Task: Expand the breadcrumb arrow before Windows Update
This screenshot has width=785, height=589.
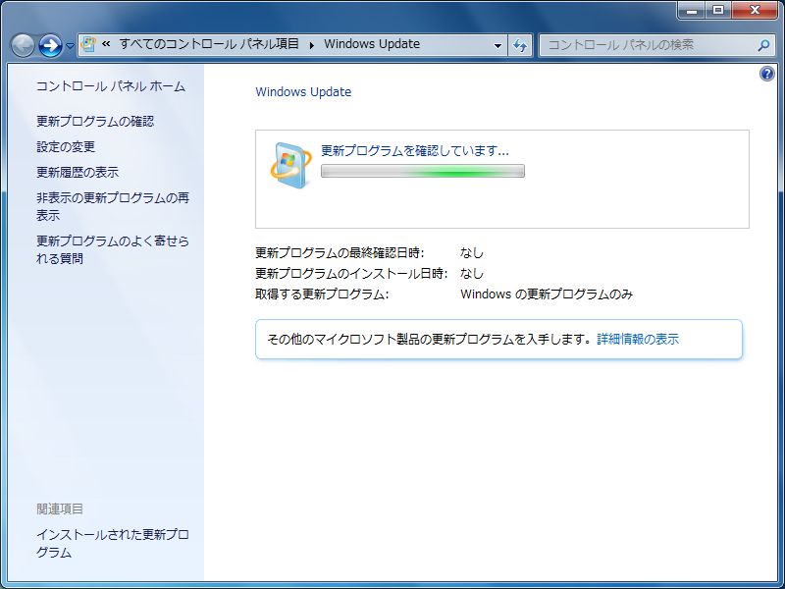Action: tap(311, 45)
